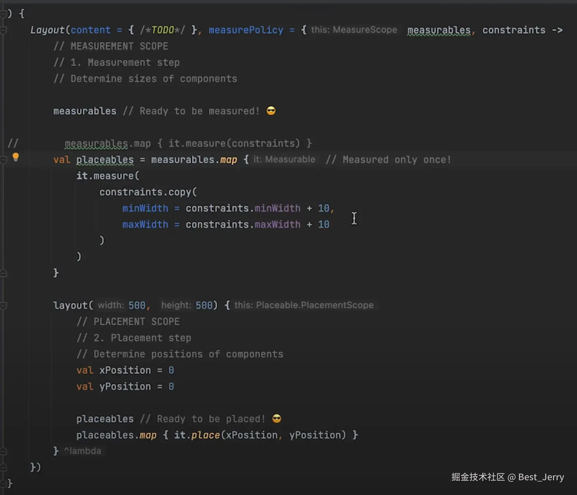This screenshot has width=577, height=495.
Task: Click the fold end marker beside the ^lambda line
Action: click(x=4, y=451)
